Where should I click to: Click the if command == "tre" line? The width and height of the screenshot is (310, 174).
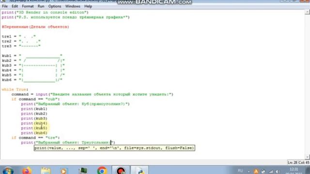click(x=35, y=138)
